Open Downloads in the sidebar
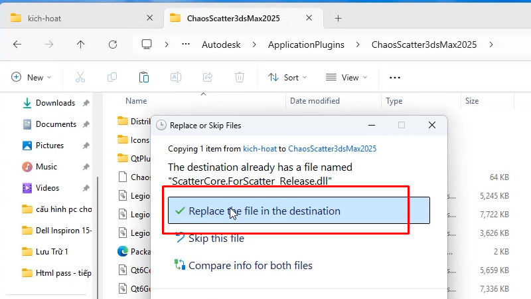This screenshot has width=531, height=299. [x=55, y=103]
